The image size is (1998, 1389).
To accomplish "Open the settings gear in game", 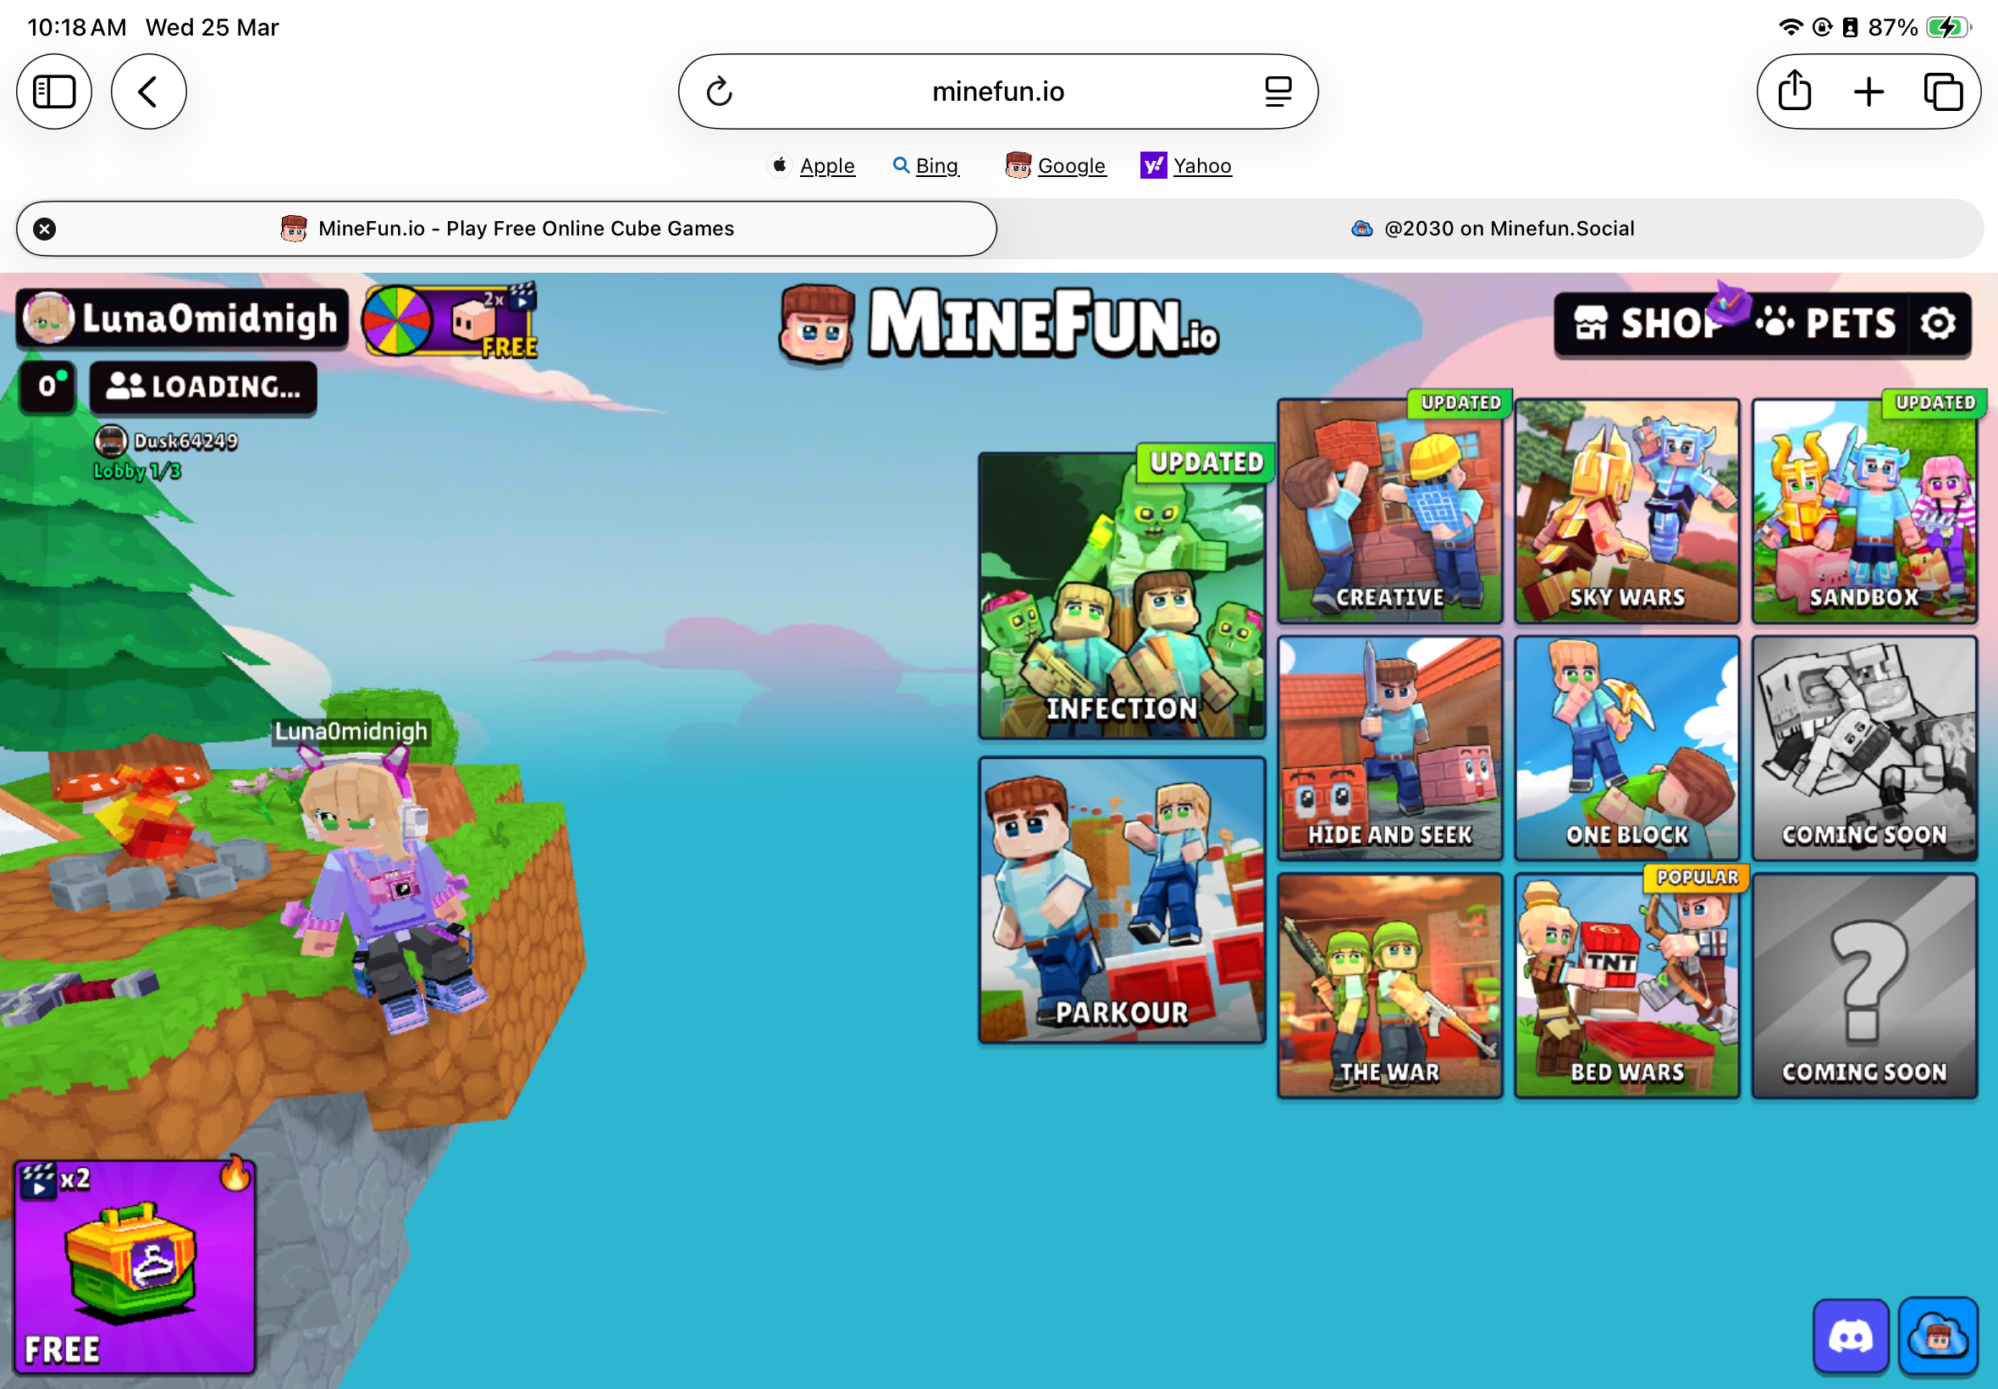I will click(x=1938, y=324).
